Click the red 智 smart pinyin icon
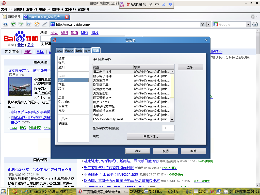This screenshot has height=195, width=260. 128,5
